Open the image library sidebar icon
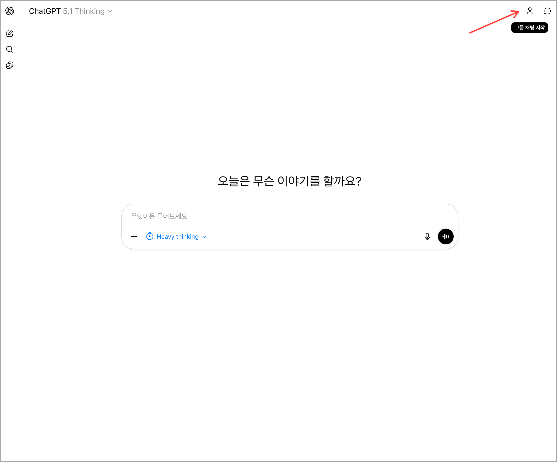This screenshot has height=462, width=557. 10,65
